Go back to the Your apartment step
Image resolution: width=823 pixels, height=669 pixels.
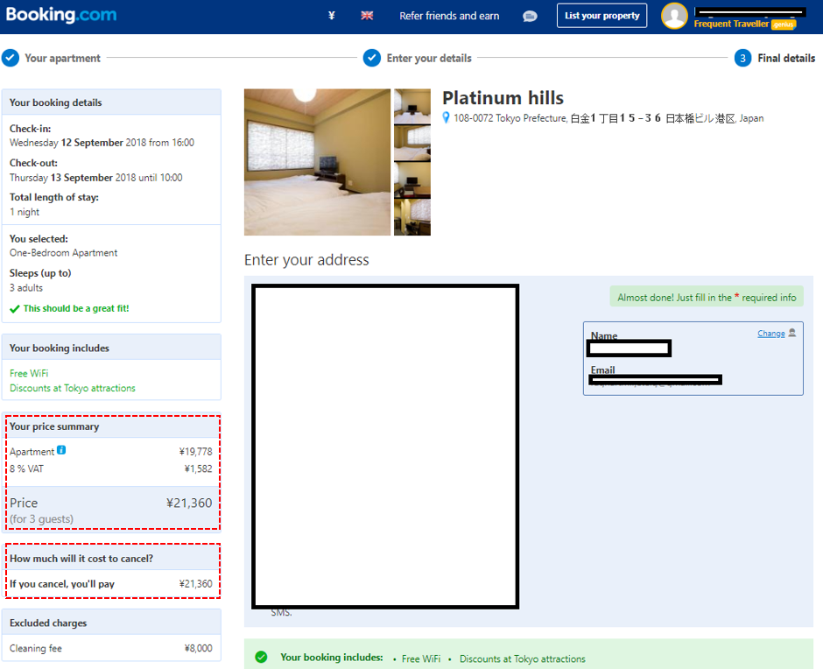pos(62,58)
